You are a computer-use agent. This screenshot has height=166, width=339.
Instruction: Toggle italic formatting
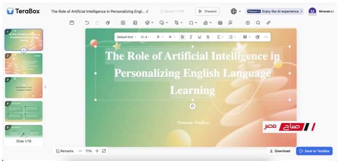click(x=191, y=37)
